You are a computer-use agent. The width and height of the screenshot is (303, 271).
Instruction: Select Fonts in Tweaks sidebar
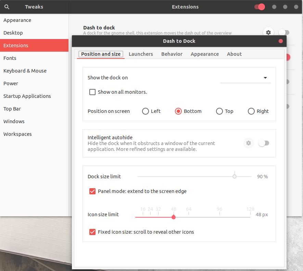[34, 58]
